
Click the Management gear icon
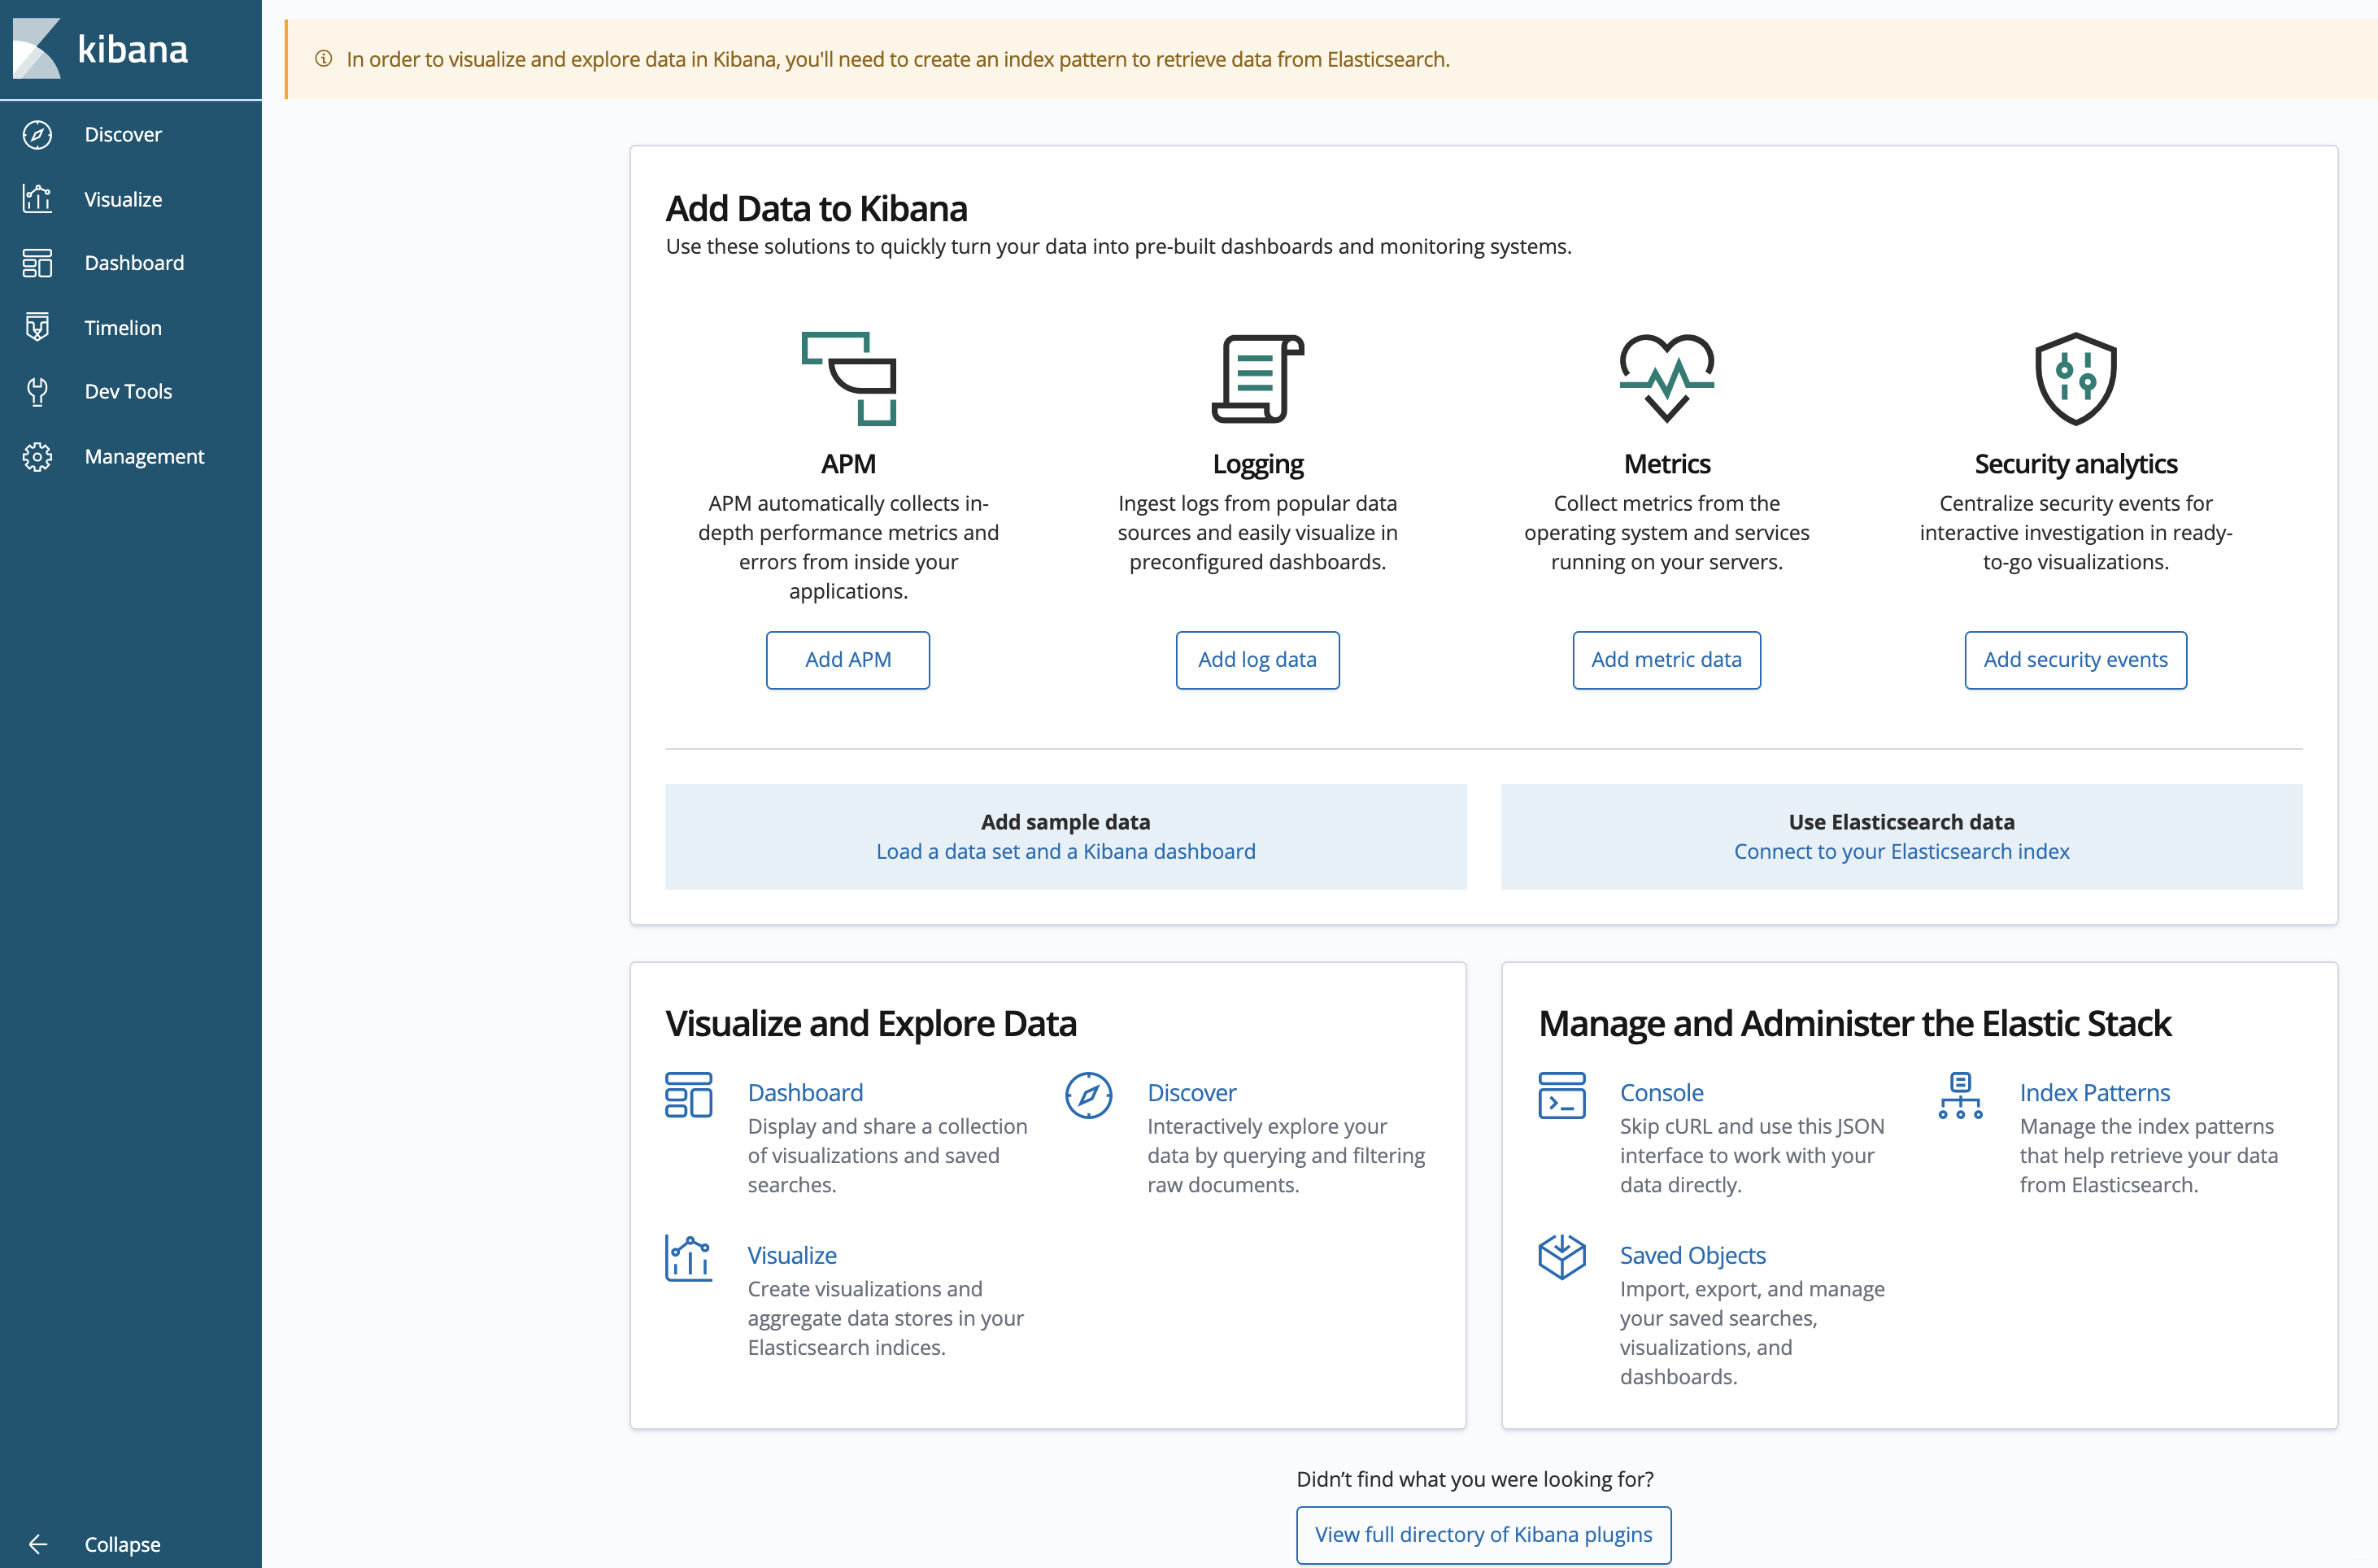37,456
